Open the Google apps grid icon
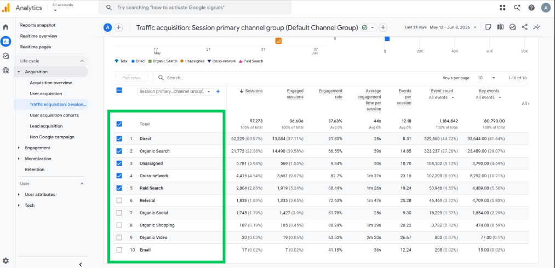This screenshot has height=268, width=555. [502, 8]
